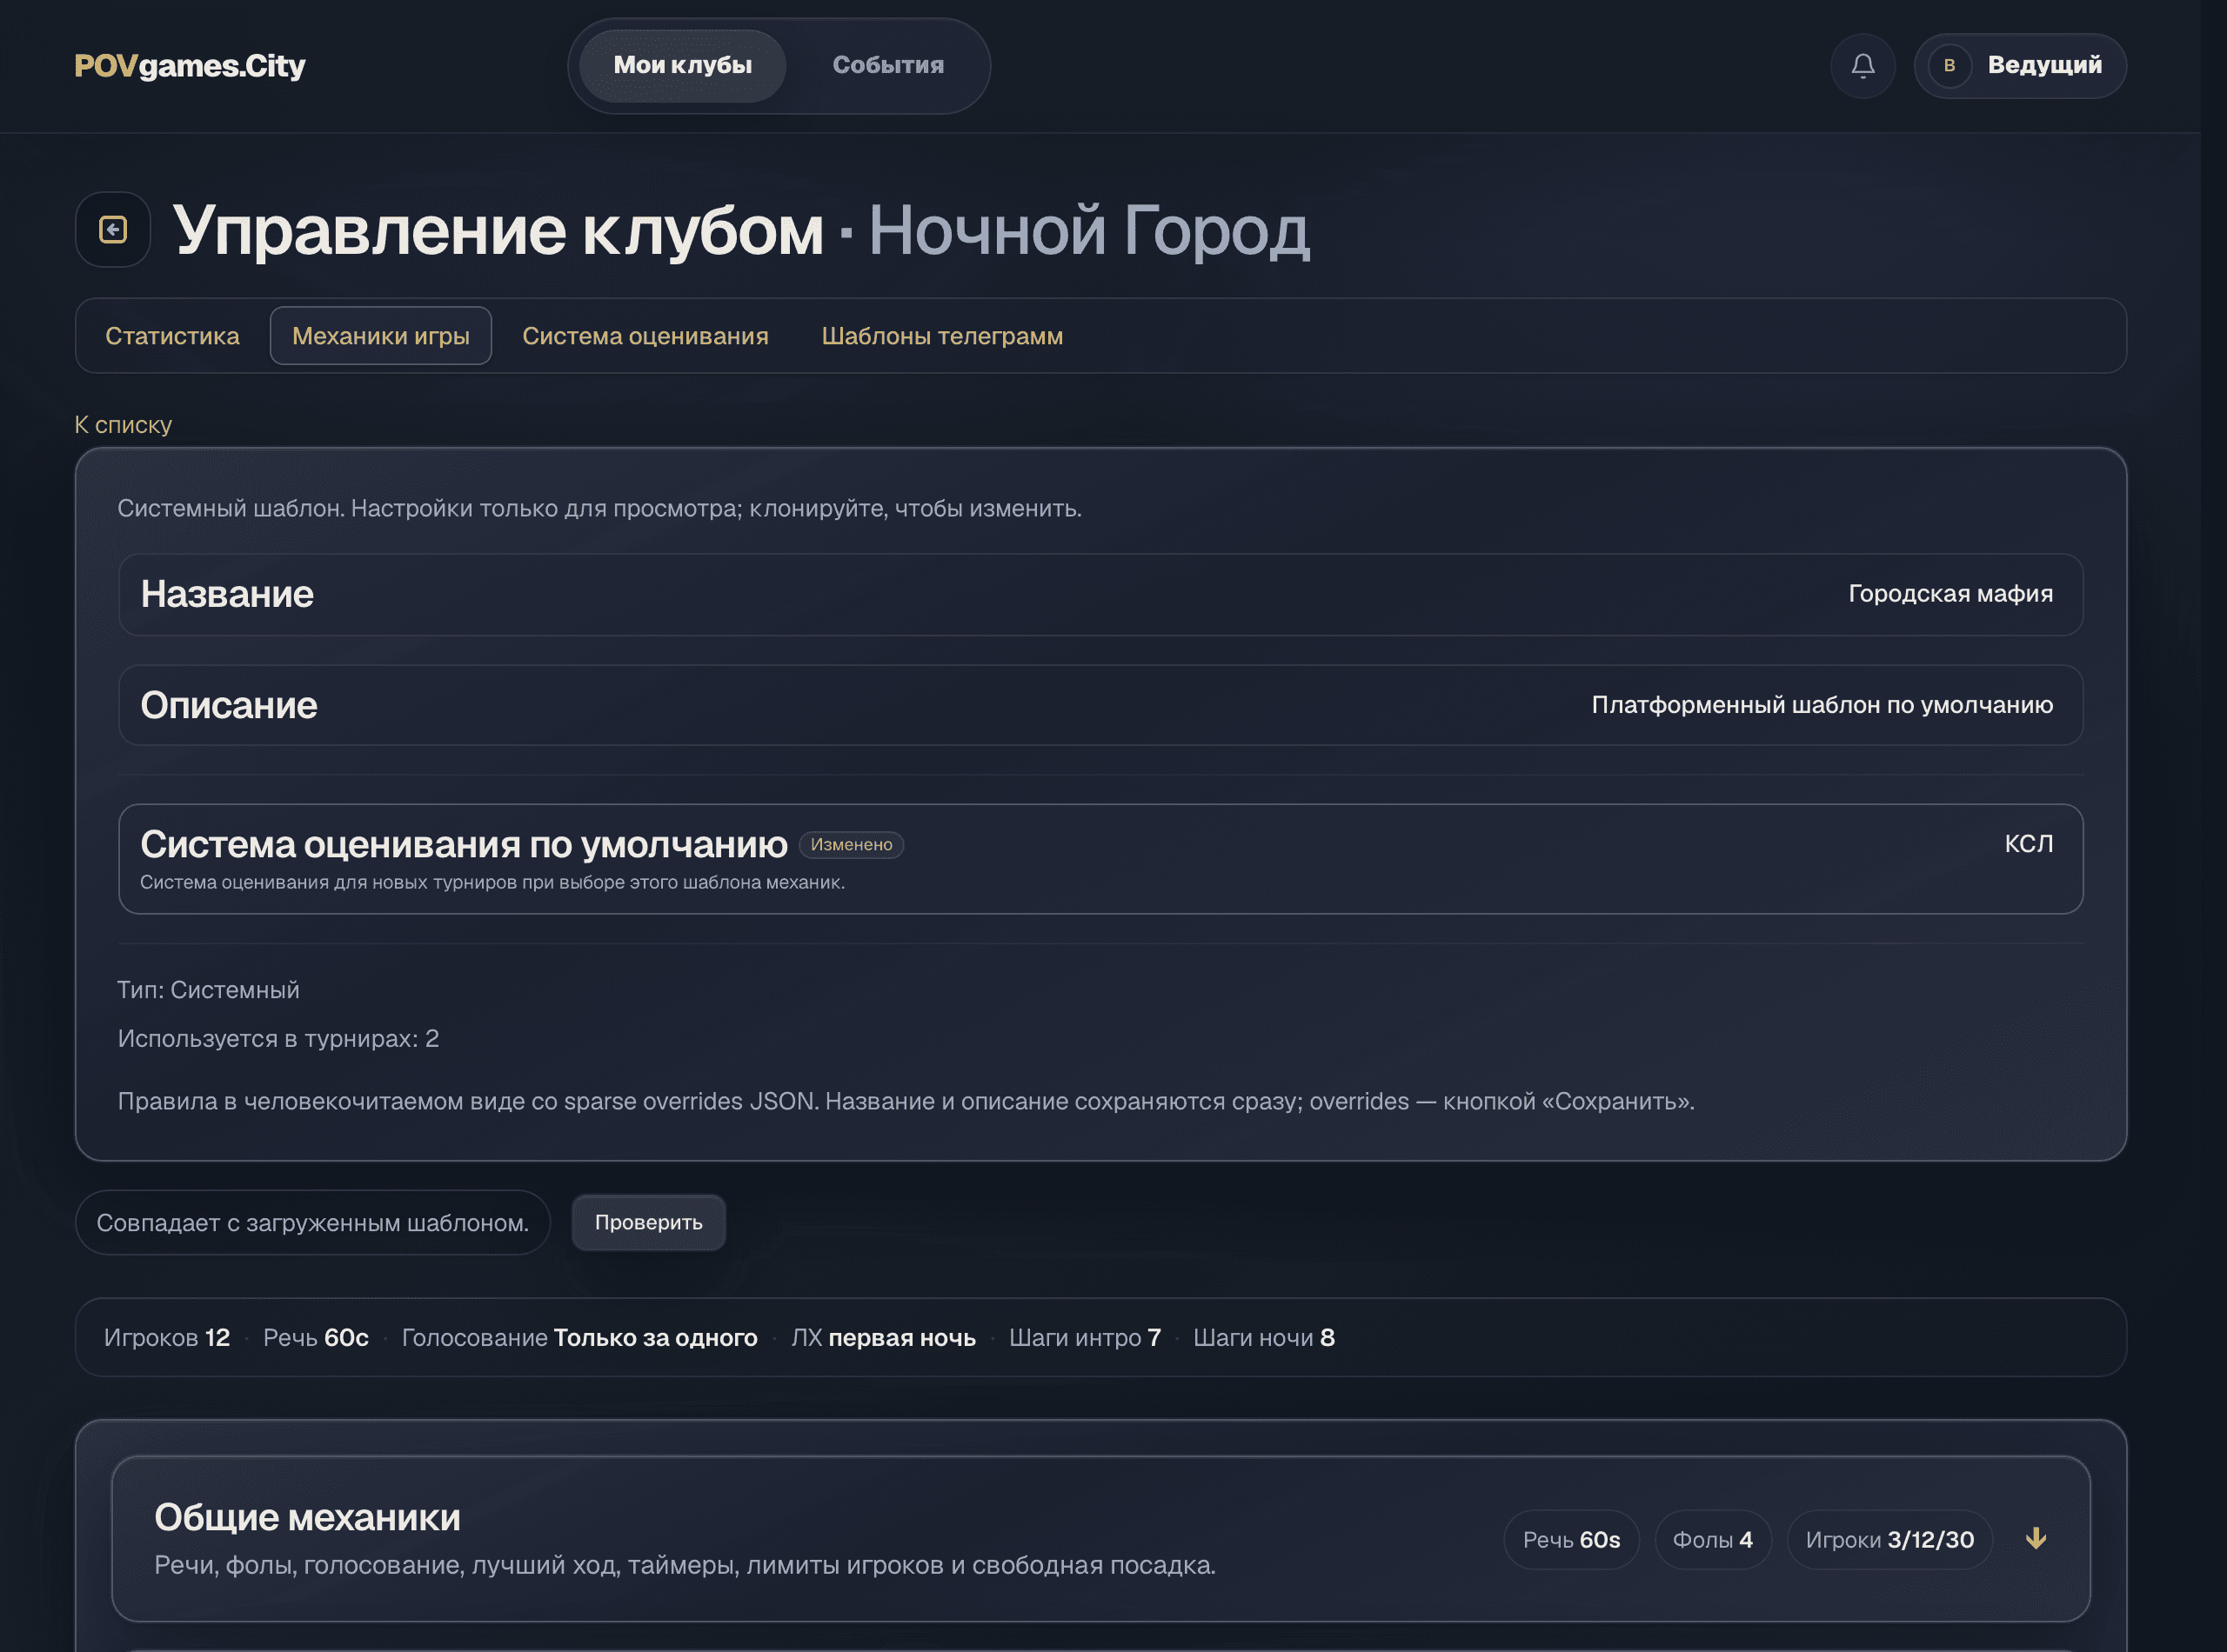Image resolution: width=2227 pixels, height=1652 pixels.
Task: Open the Ведущий profile menu
Action: [x=2020, y=66]
